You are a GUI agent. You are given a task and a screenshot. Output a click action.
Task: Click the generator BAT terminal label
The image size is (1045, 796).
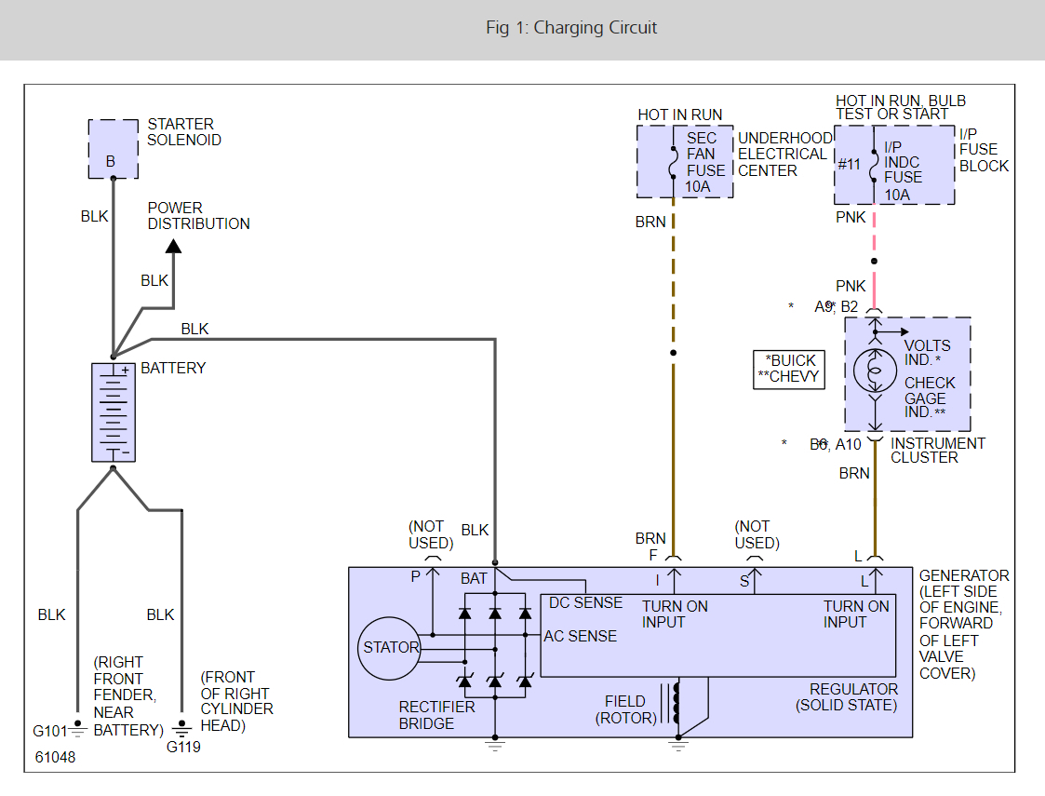pyautogui.click(x=474, y=579)
